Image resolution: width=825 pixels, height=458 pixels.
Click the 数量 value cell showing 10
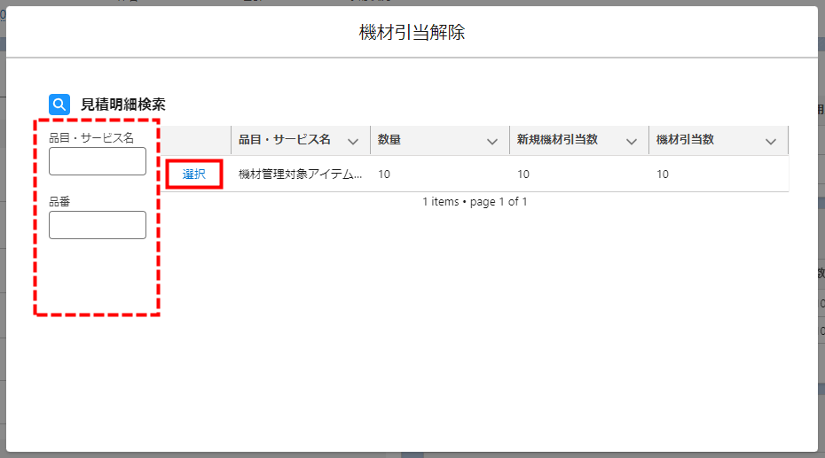(x=384, y=175)
